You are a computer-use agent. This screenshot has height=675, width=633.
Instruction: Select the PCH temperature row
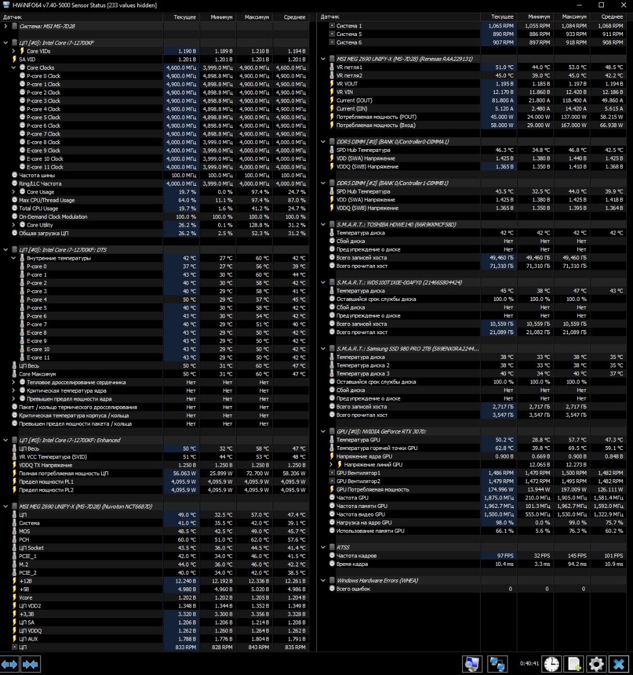[155, 539]
